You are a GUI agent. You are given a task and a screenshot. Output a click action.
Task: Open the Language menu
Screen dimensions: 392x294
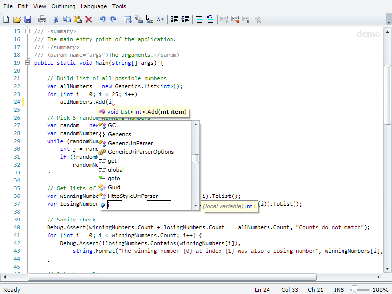pos(94,6)
